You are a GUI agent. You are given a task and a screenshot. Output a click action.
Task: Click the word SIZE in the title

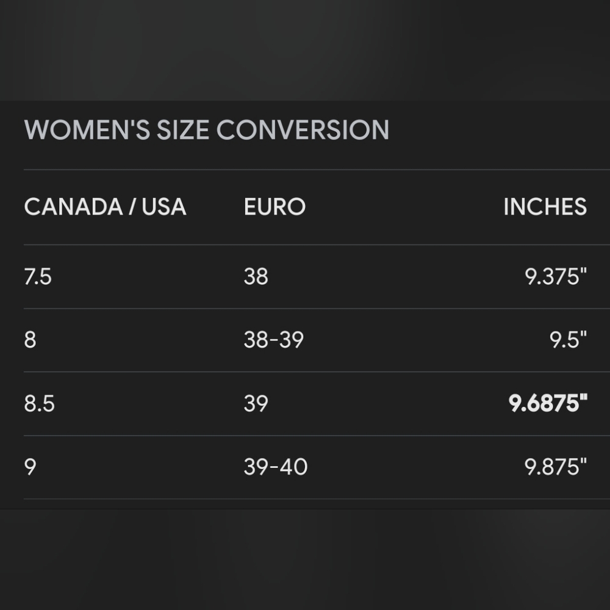coord(183,129)
